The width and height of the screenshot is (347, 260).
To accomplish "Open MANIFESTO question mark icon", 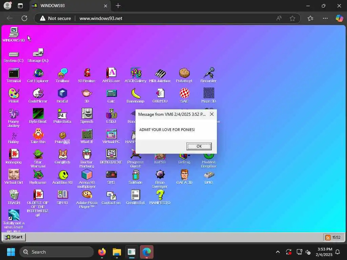I will click(x=160, y=197).
